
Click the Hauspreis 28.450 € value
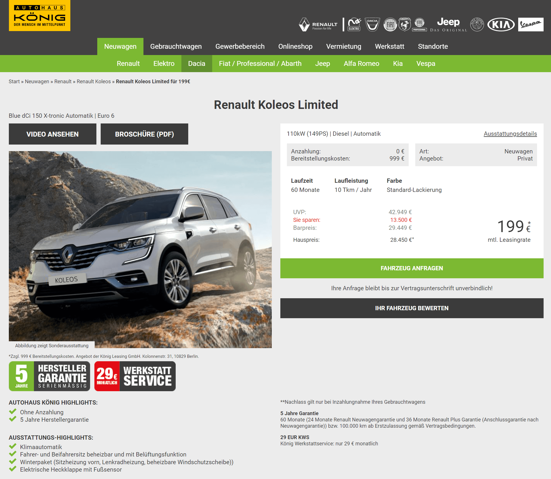coord(402,240)
